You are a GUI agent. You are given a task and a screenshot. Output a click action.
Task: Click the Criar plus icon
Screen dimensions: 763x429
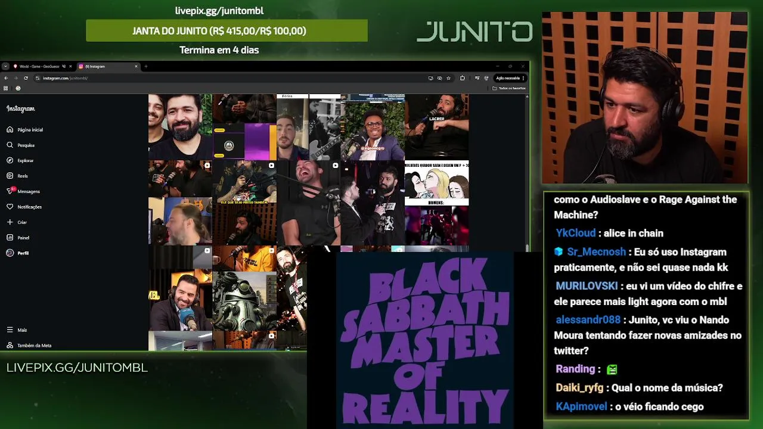pyautogui.click(x=10, y=222)
